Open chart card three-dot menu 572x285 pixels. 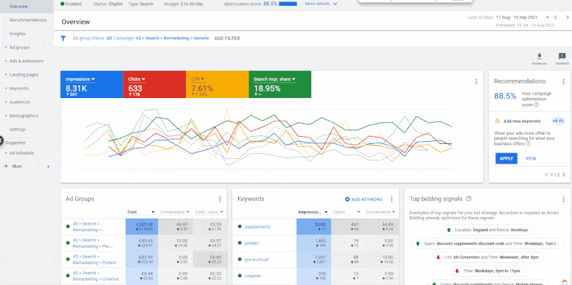(476, 82)
